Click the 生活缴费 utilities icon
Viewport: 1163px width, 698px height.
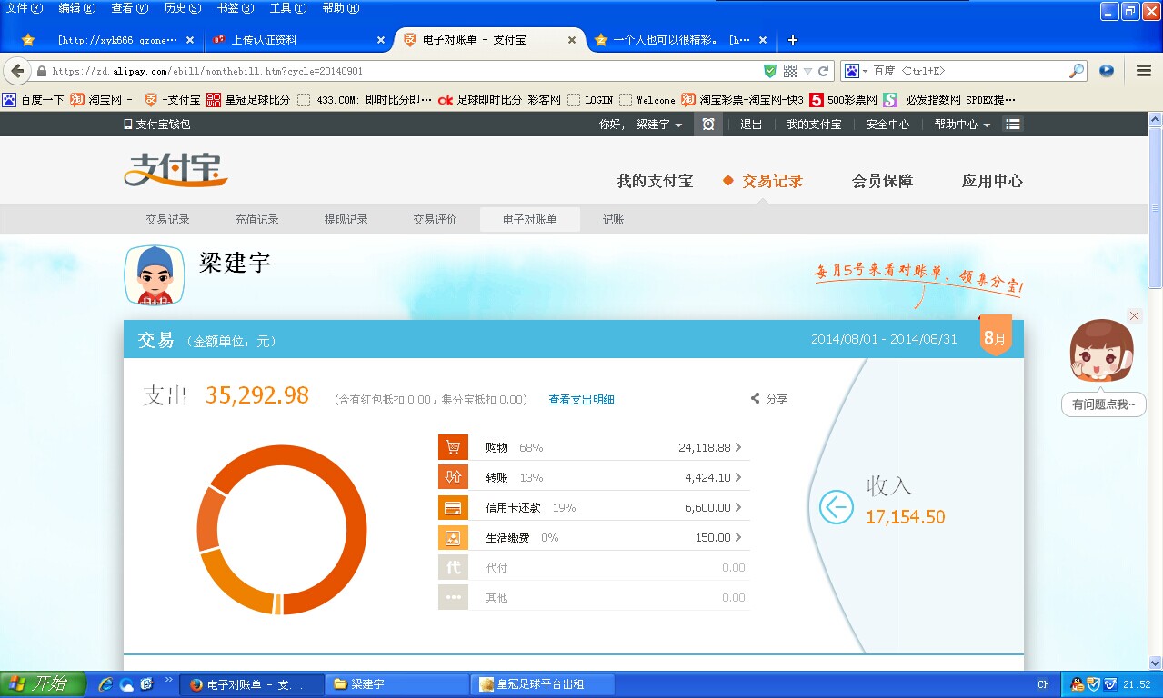pos(453,537)
